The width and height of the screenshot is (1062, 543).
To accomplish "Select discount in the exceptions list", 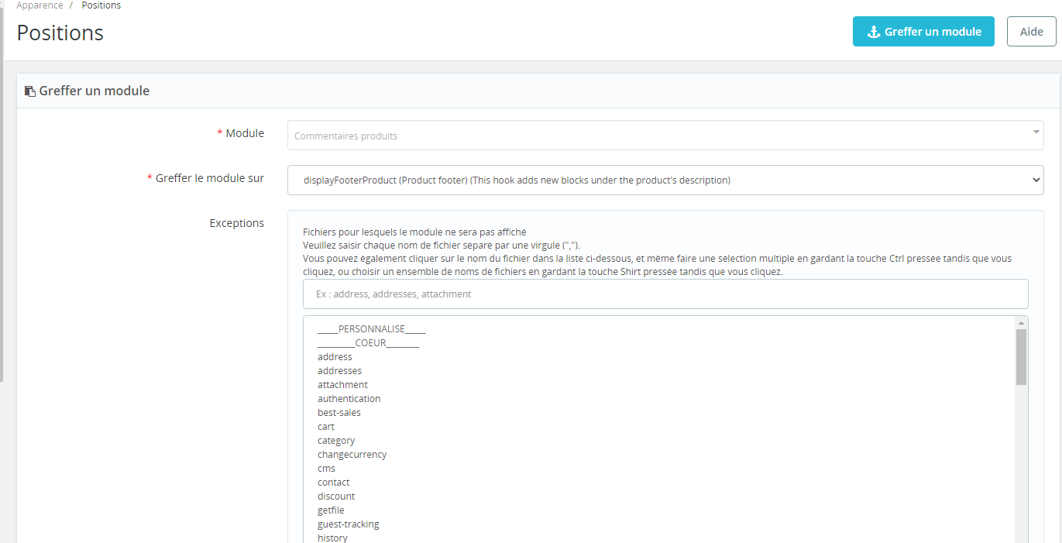I will coord(336,497).
